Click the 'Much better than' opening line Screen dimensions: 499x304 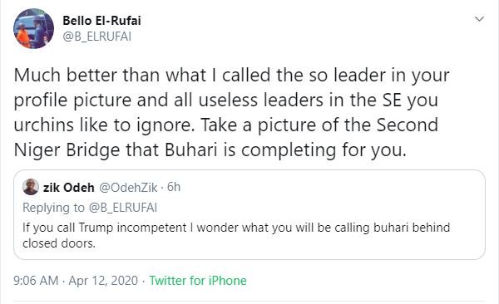click(x=231, y=76)
